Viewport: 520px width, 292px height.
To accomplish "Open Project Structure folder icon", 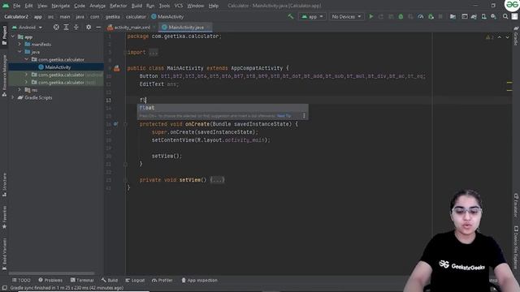I will pos(453,16).
